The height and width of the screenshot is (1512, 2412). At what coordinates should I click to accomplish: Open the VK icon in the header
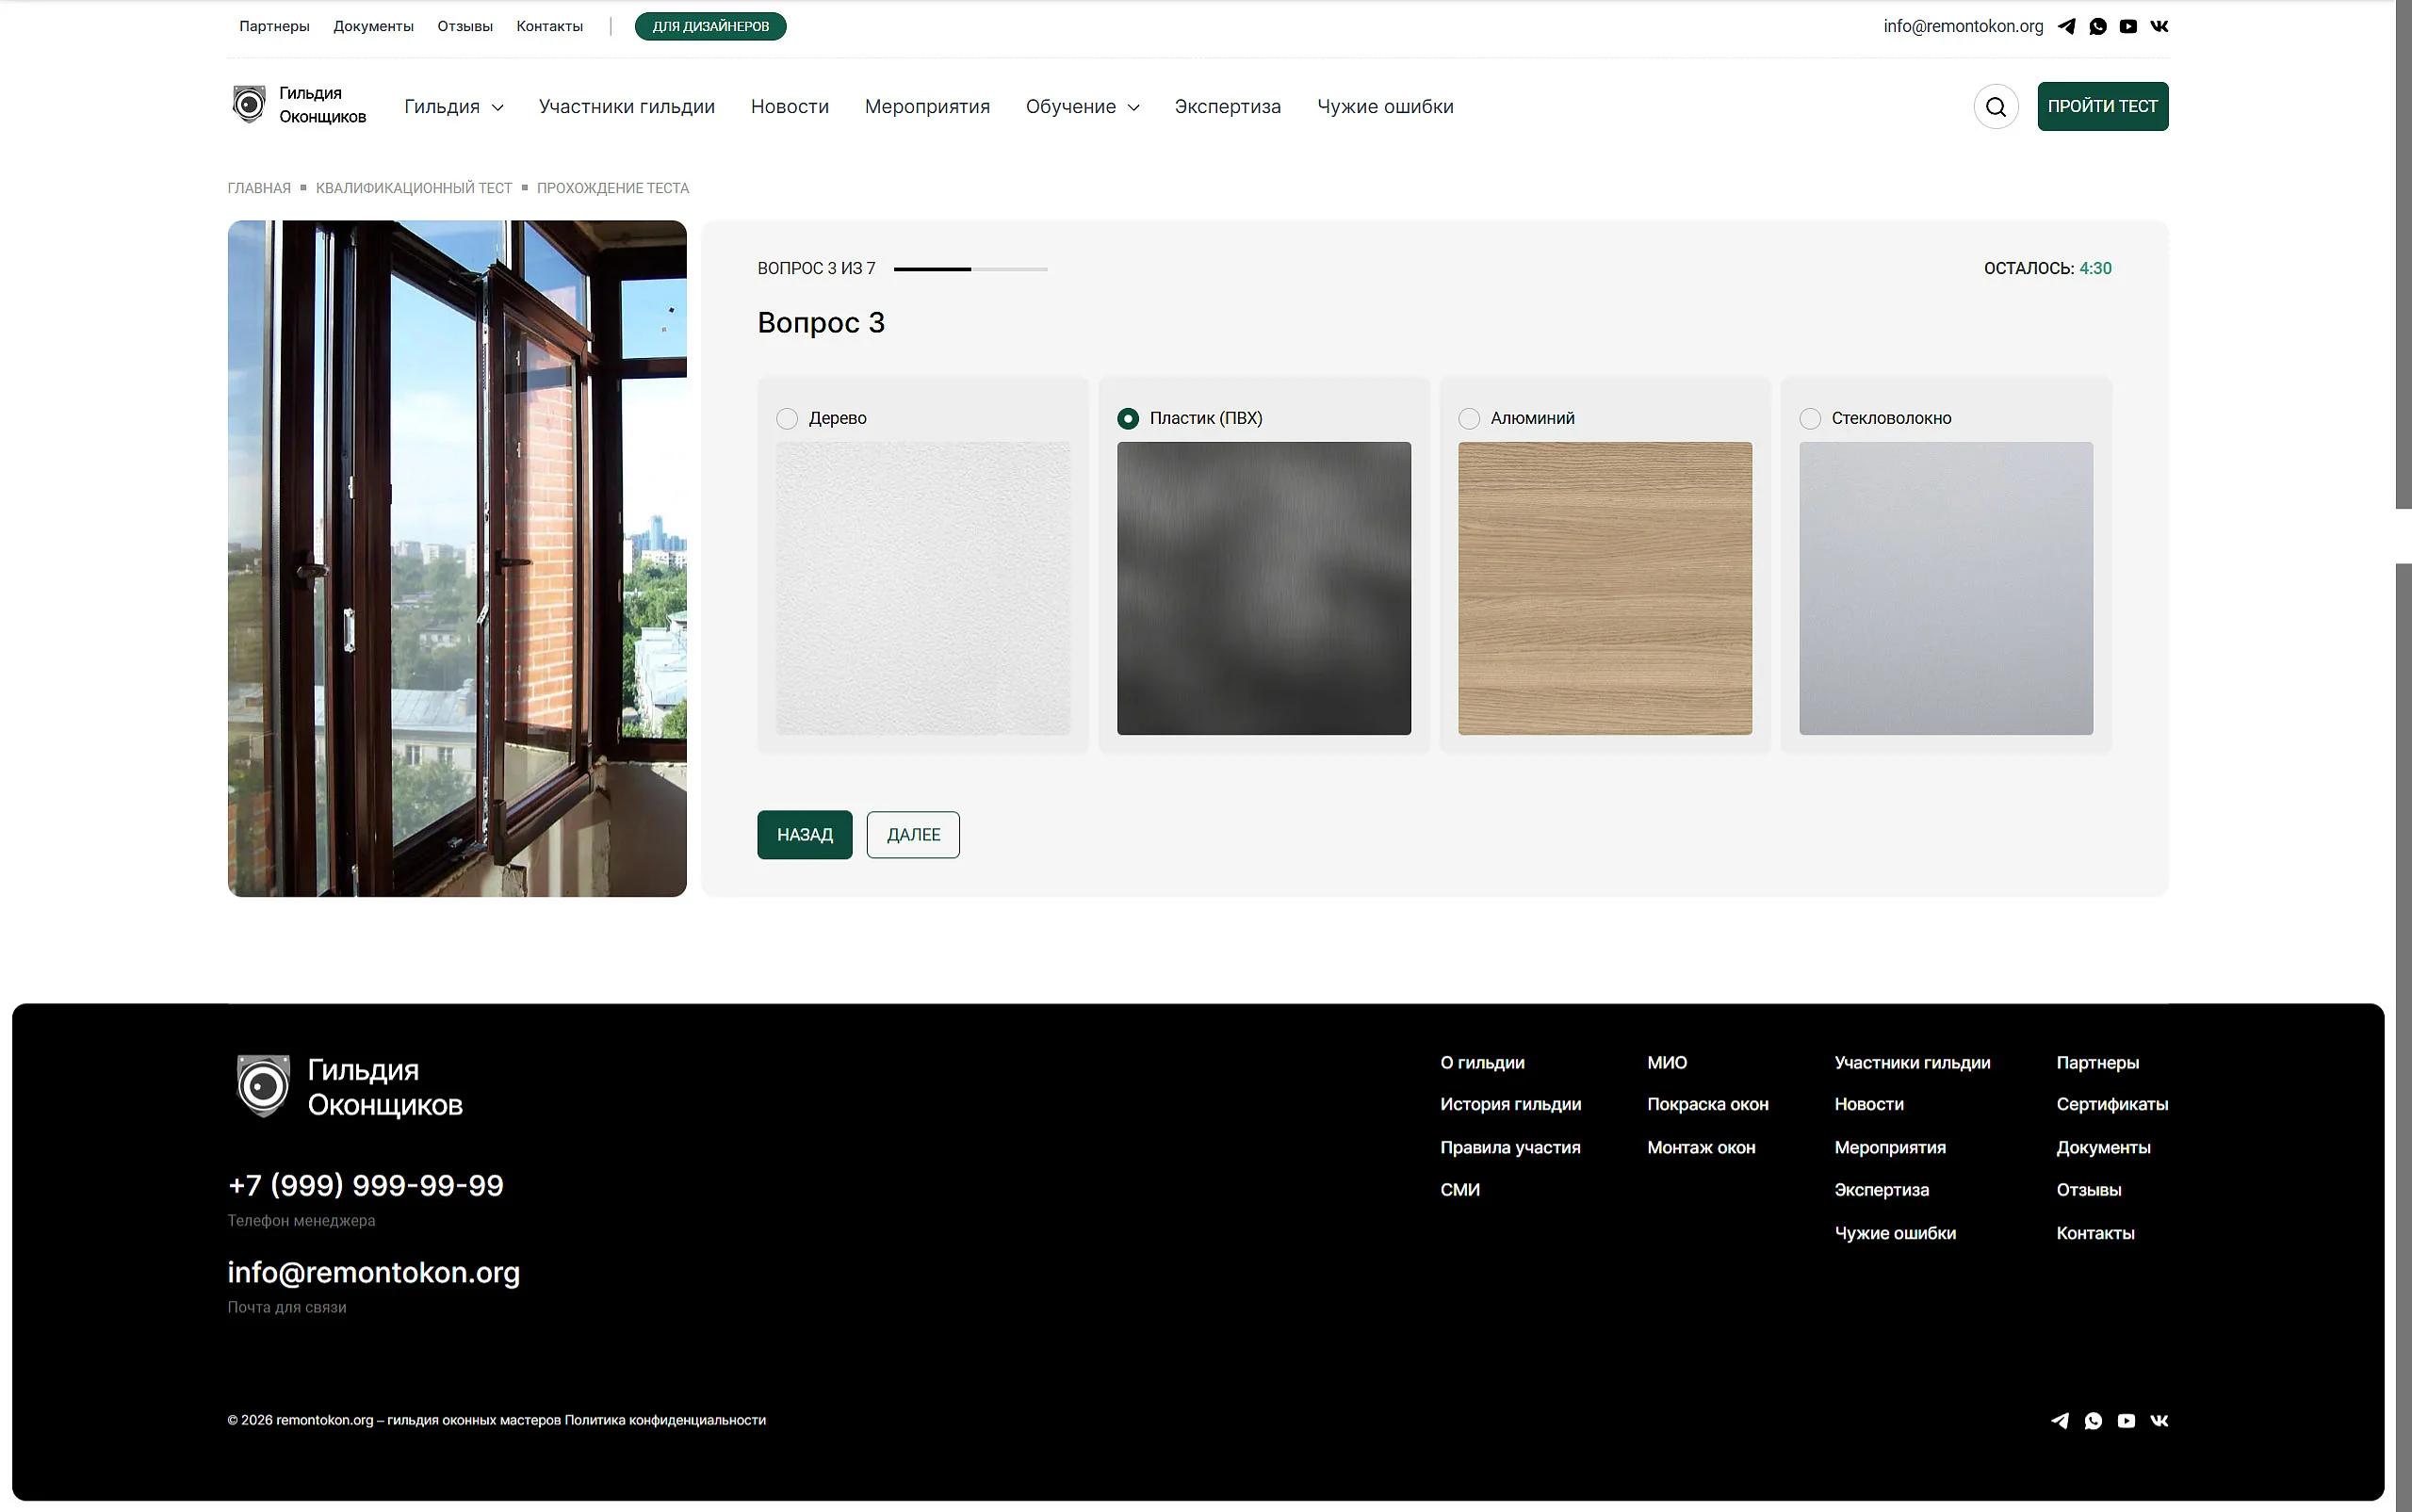point(2159,26)
